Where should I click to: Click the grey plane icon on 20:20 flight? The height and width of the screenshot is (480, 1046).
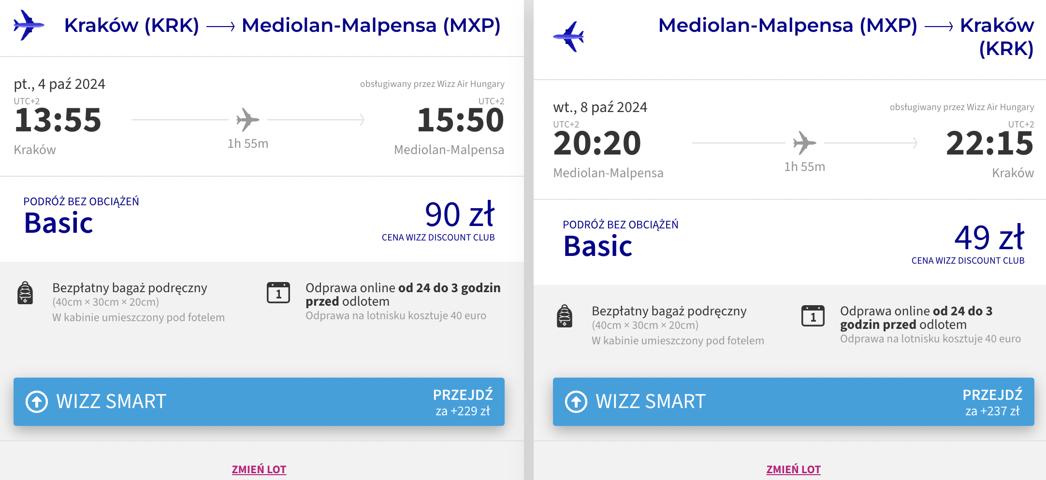coord(804,142)
